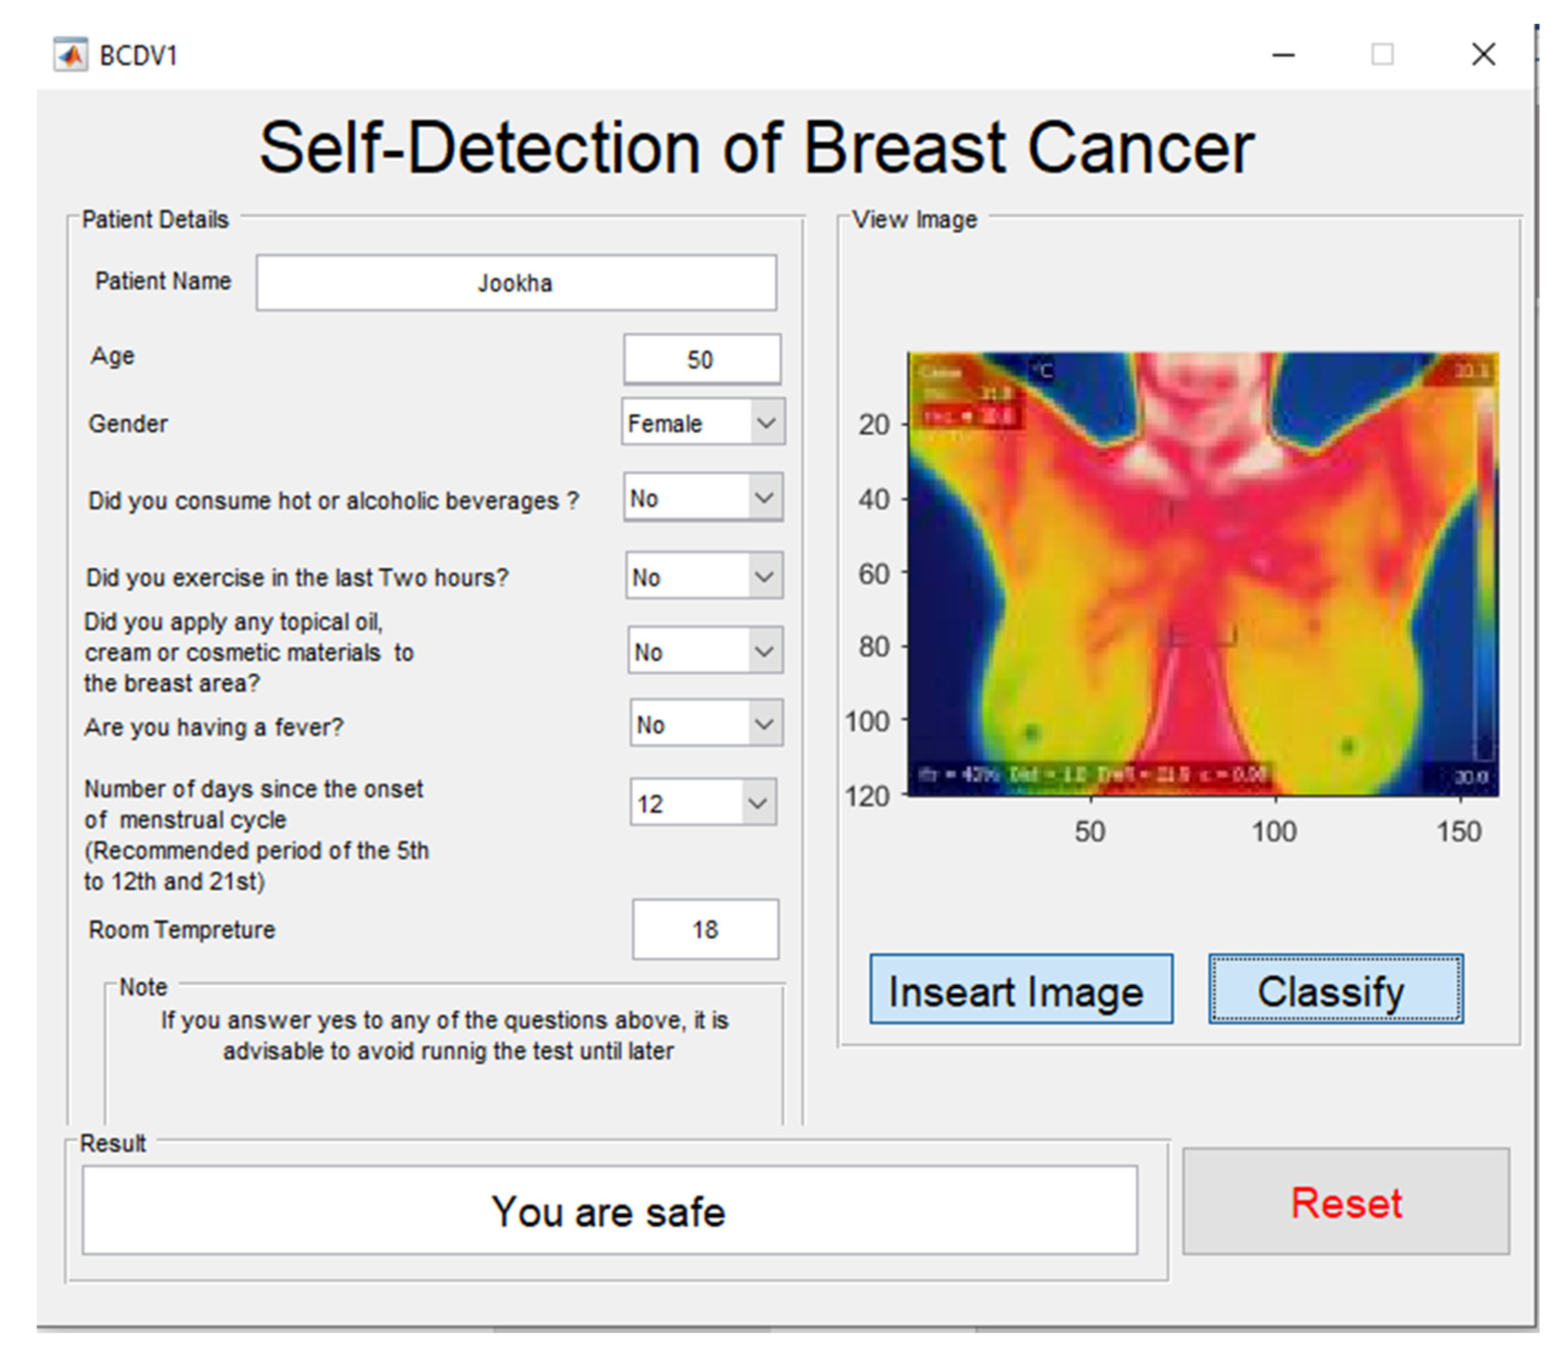Image resolution: width=1559 pixels, height=1360 pixels.
Task: Click the red Reset button
Action: (x=1346, y=1202)
